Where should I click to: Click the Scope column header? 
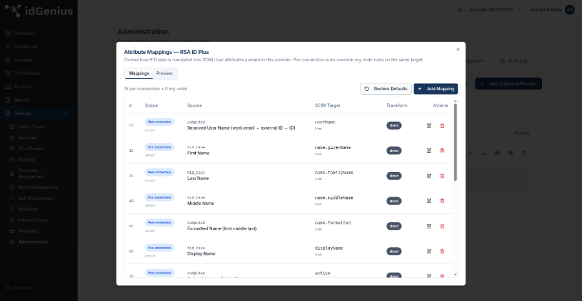[x=151, y=105]
